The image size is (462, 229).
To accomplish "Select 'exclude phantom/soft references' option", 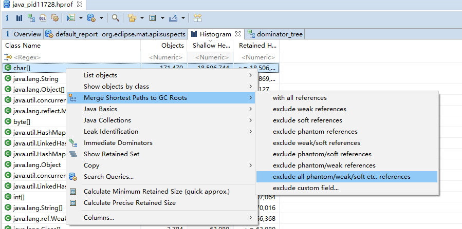I will (x=347, y=154).
